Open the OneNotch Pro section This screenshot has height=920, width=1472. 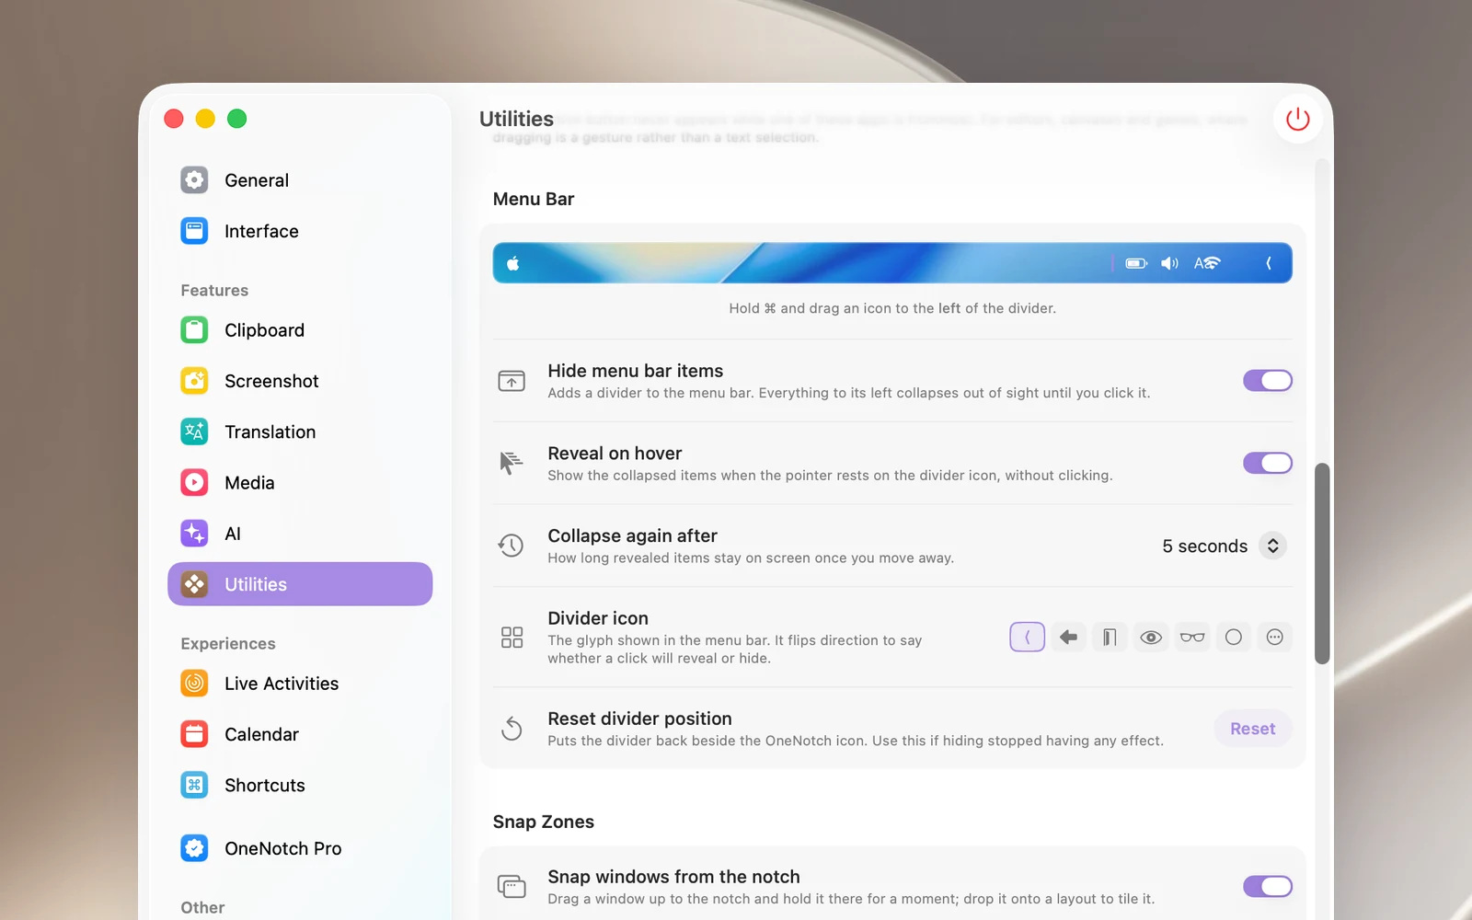pos(300,848)
